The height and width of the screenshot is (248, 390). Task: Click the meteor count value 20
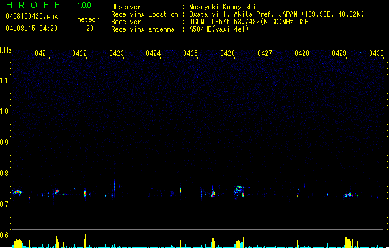90,29
